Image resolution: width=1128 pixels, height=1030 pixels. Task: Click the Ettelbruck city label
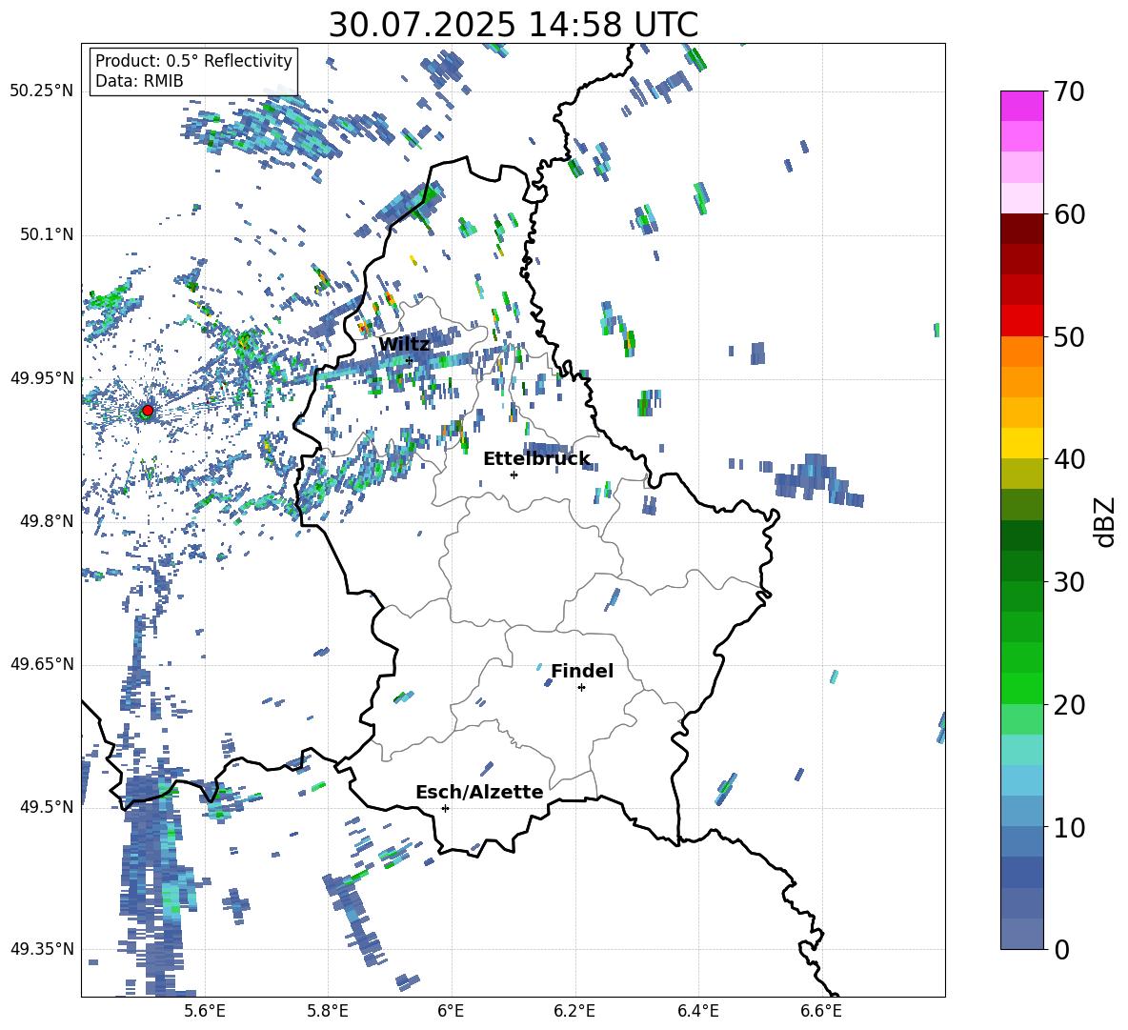click(x=536, y=459)
